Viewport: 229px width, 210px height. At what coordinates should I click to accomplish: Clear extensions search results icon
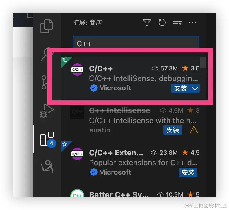[177, 23]
